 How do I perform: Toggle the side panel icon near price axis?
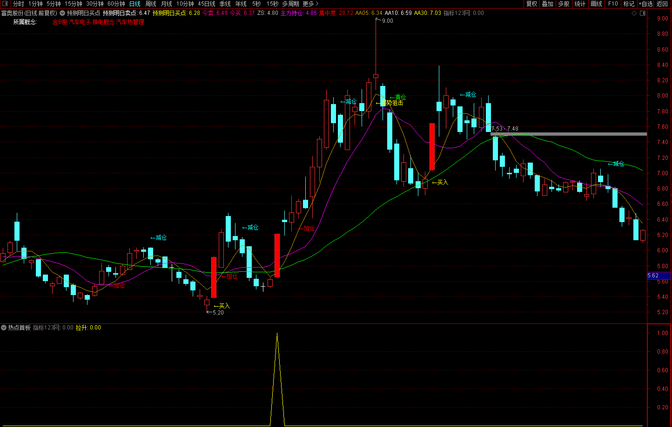[642, 13]
